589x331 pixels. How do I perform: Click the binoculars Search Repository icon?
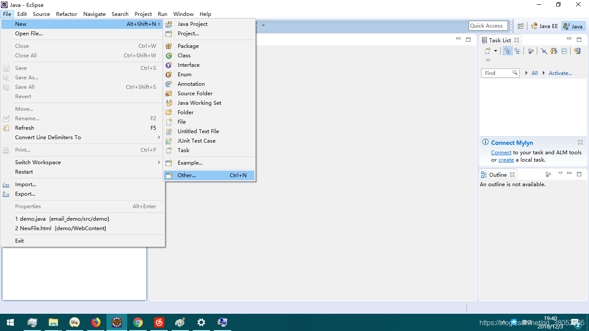554,51
